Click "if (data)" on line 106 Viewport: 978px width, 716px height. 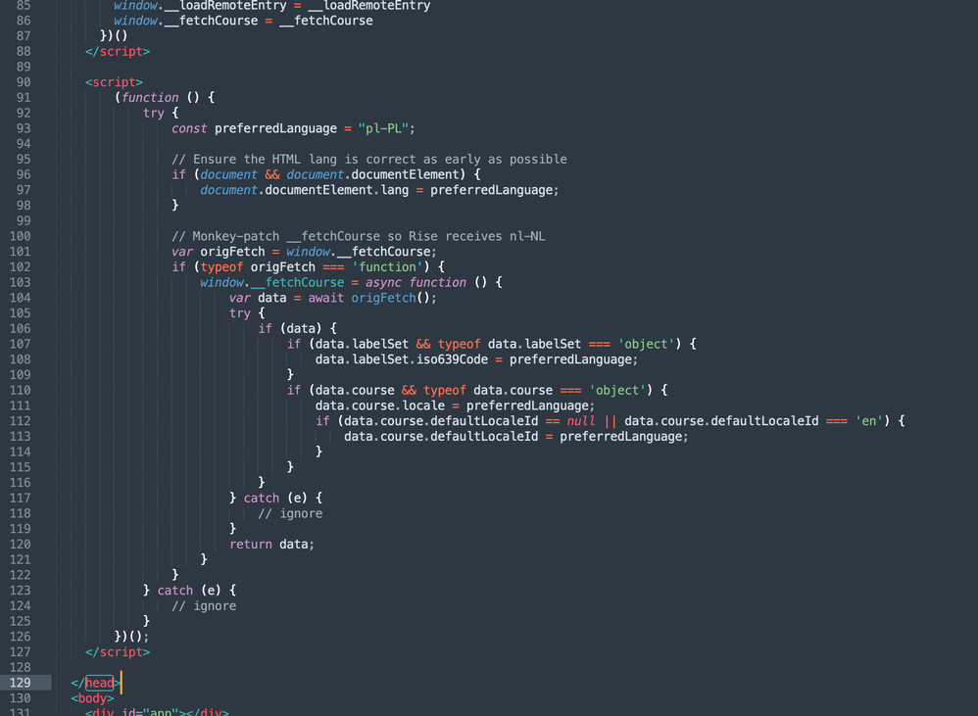coord(290,328)
